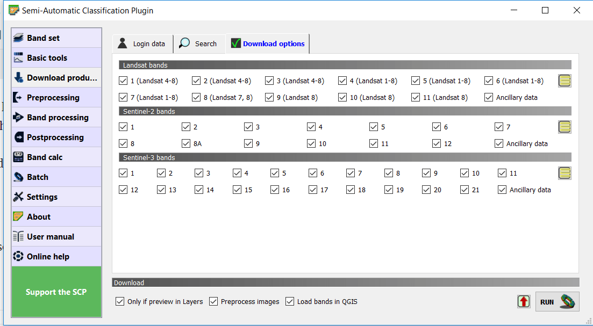Switch to the Search tab
Image resolution: width=593 pixels, height=326 pixels.
click(x=199, y=44)
